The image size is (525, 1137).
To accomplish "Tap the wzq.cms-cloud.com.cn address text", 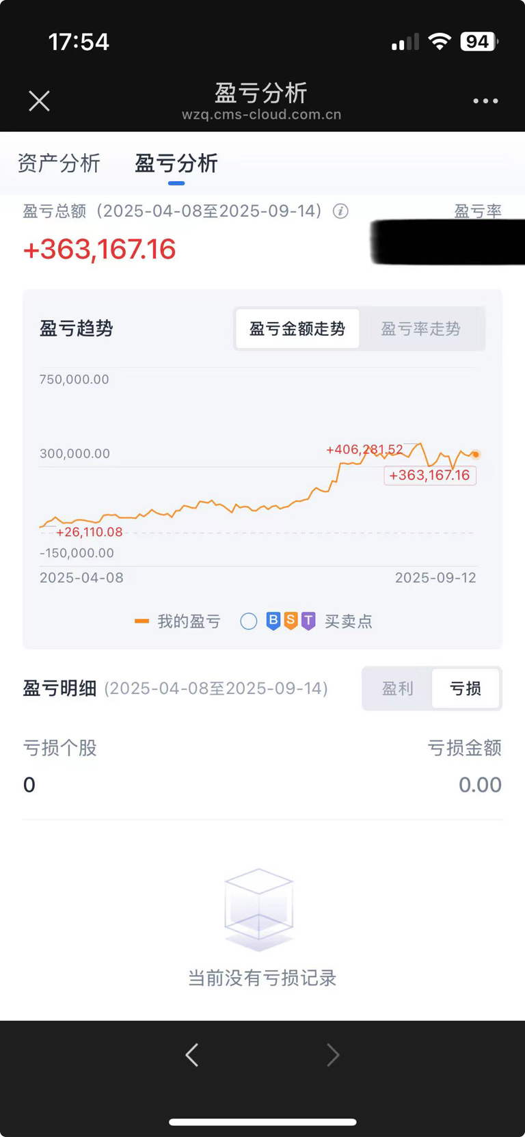I will click(262, 115).
